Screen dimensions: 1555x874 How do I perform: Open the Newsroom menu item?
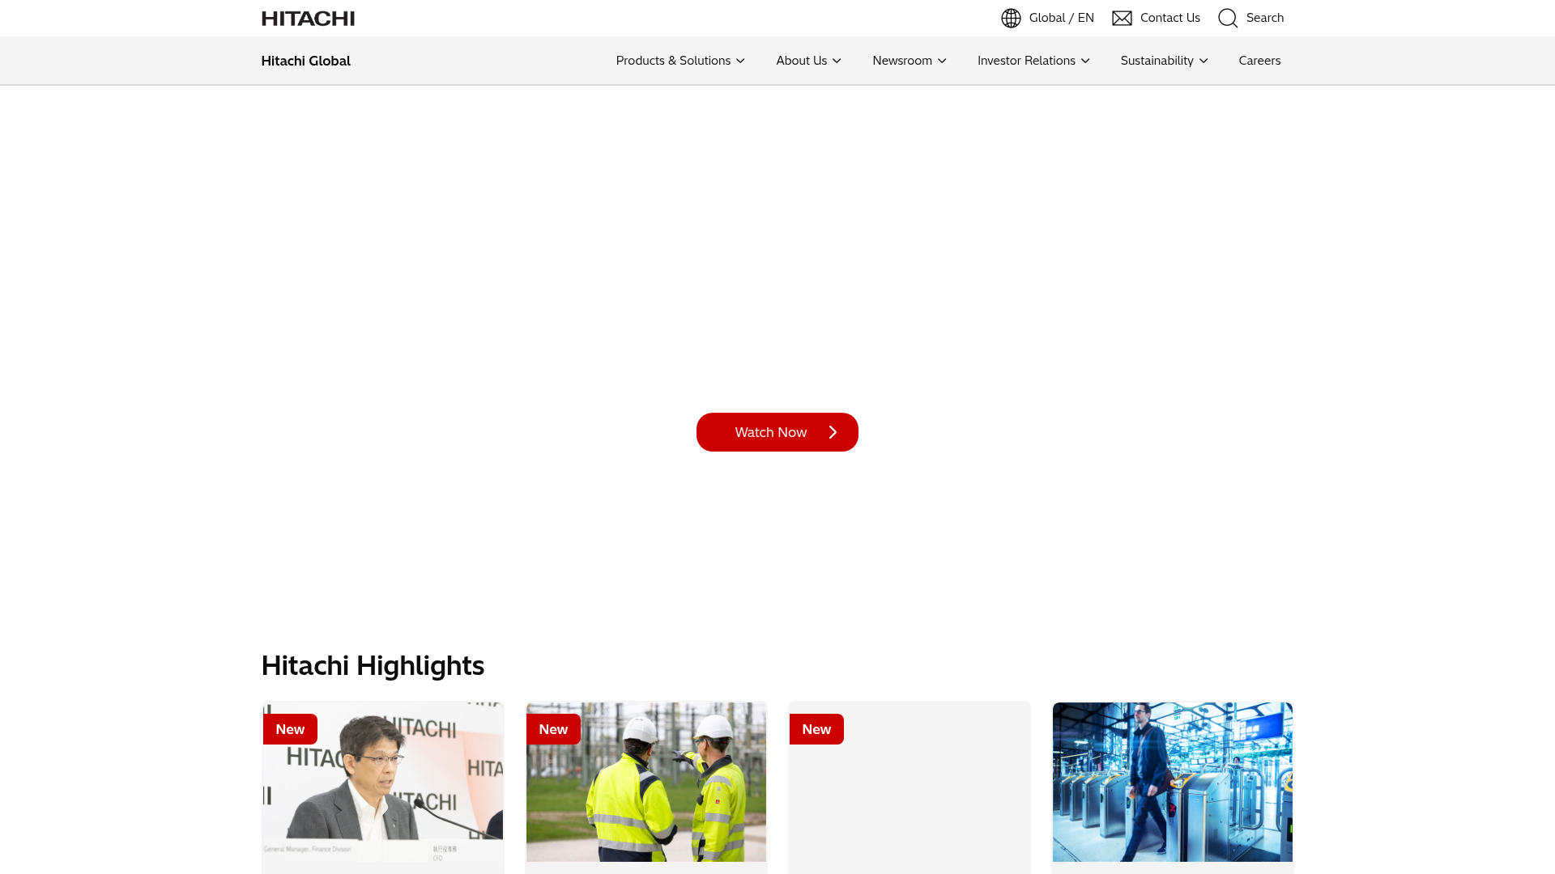click(x=909, y=60)
